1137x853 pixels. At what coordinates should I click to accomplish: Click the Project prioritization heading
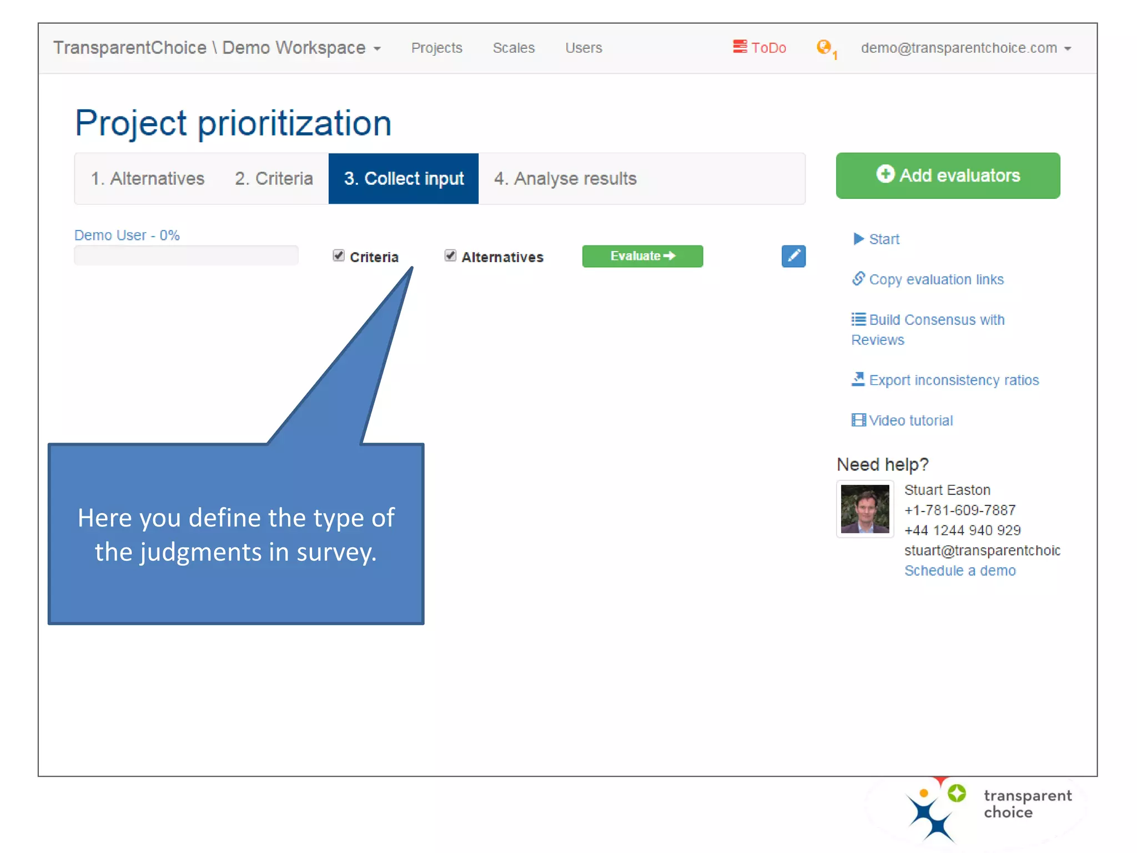[x=233, y=123]
